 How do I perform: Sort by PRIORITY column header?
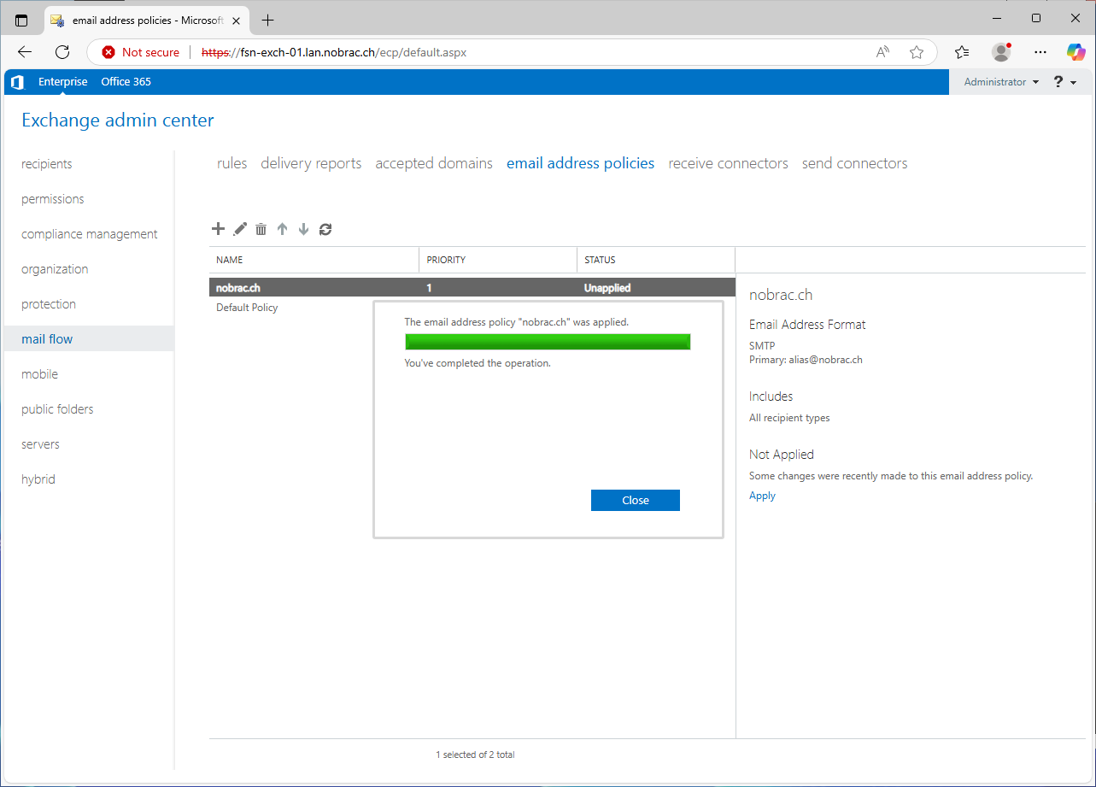[499, 260]
